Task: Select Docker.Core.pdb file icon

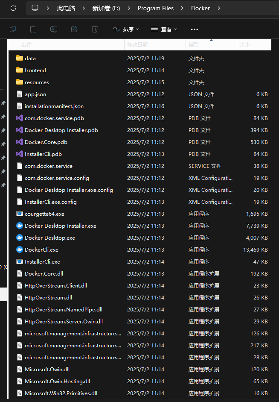Action: click(20, 142)
